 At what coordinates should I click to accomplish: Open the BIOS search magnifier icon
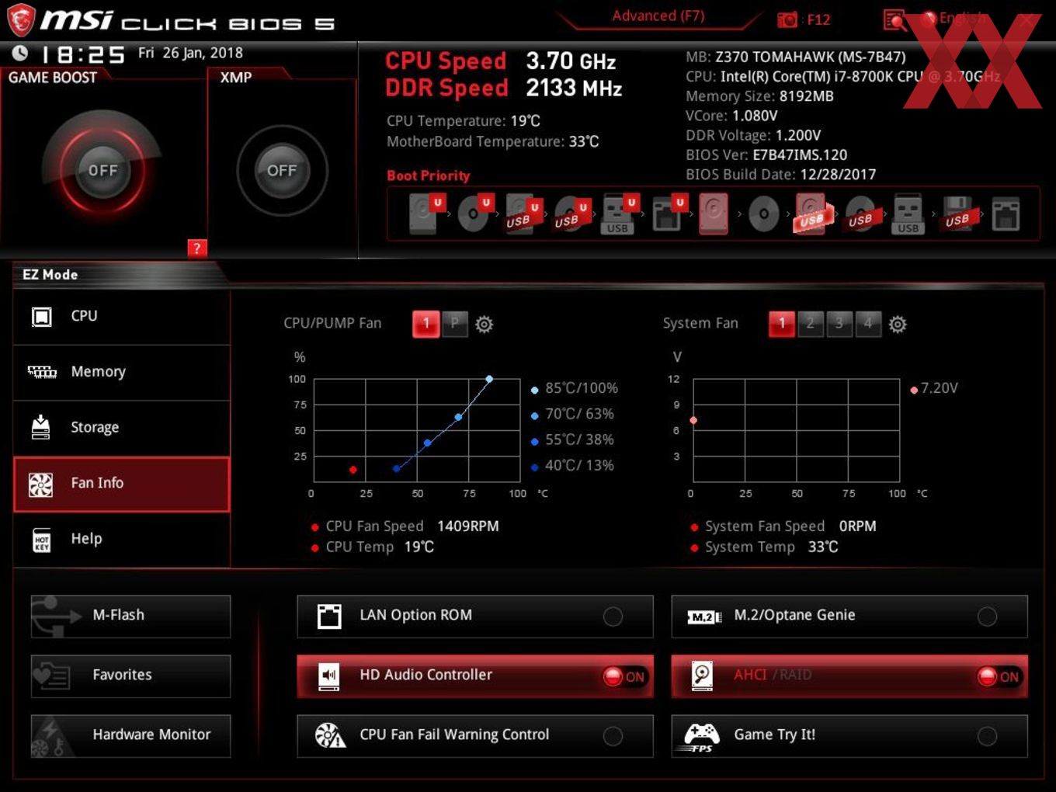894,20
